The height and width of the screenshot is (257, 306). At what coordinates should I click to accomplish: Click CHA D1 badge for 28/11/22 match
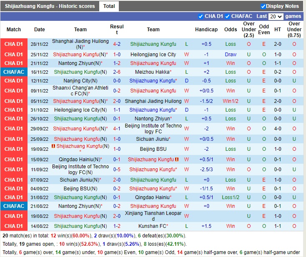coord(14,44)
